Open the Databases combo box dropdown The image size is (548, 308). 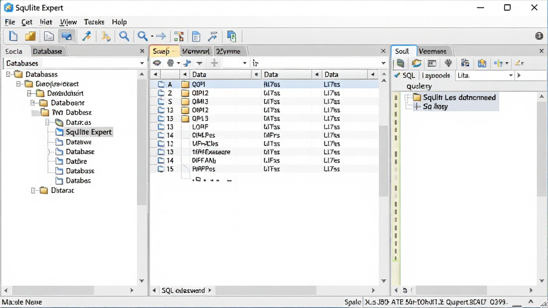coord(142,63)
